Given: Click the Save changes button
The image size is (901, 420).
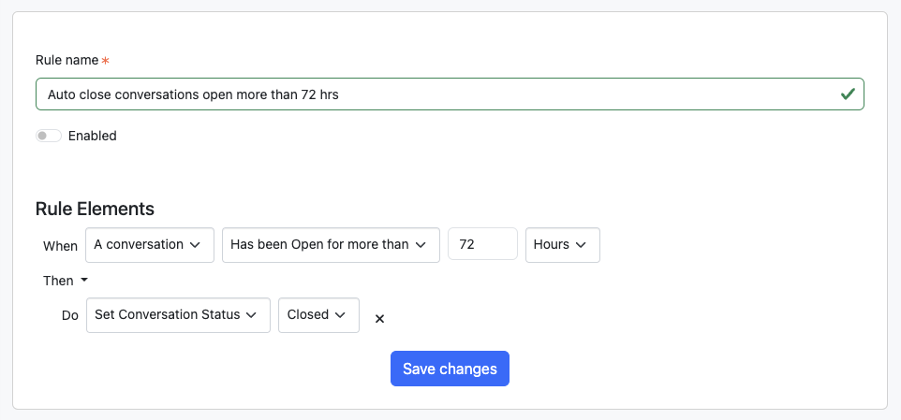Looking at the screenshot, I should (450, 369).
